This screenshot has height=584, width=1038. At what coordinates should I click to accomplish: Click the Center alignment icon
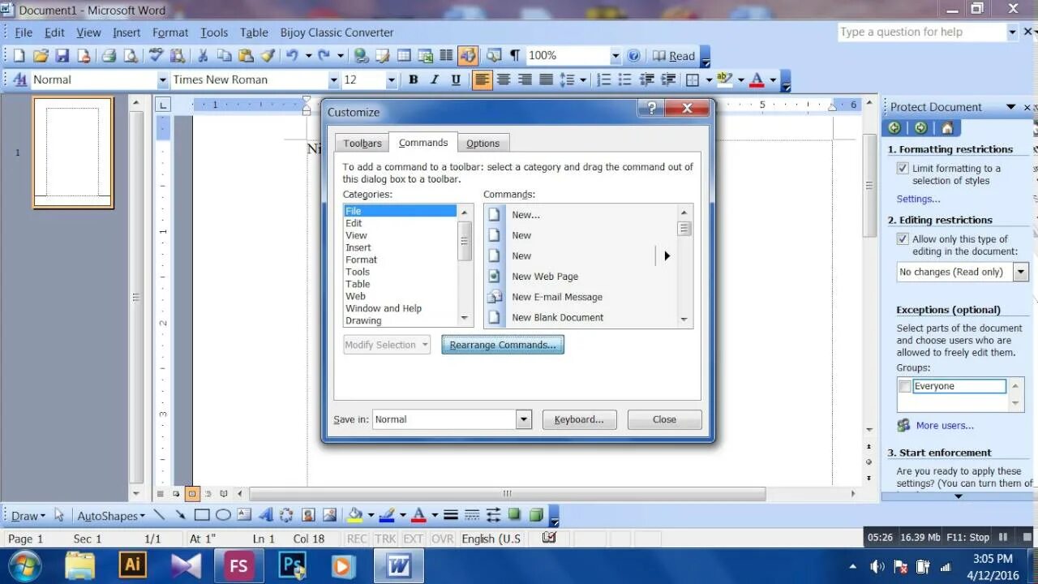pos(504,79)
